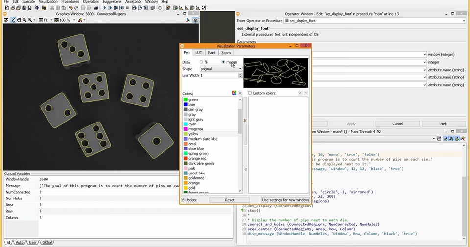The image size is (470, 247).
Task: Click the Stop execution square icon
Action: point(127,8)
